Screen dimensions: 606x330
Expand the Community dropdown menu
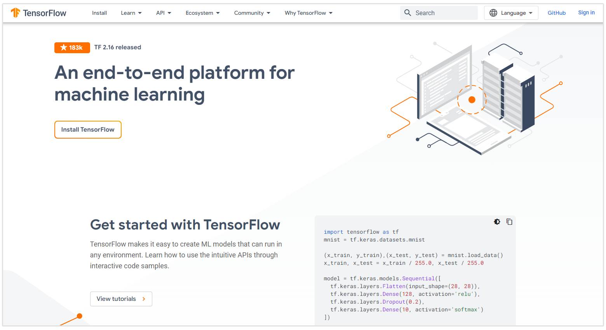252,13
